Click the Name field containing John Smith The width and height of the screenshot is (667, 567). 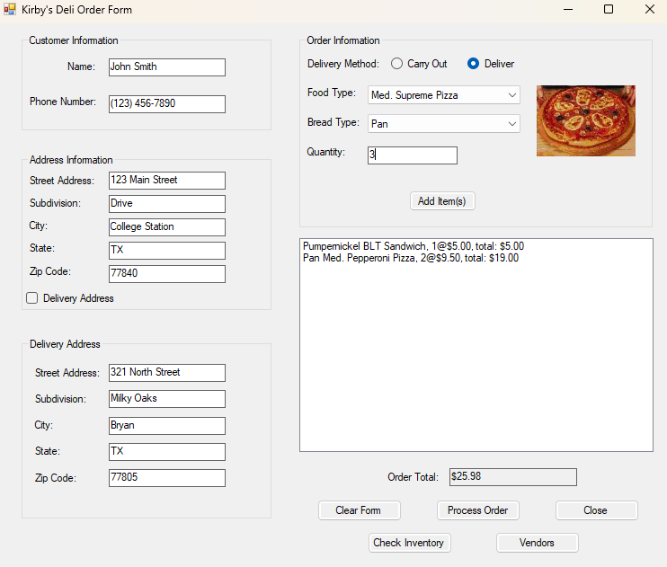(167, 67)
